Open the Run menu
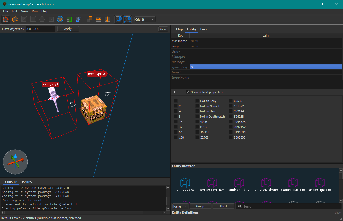Screen dimensions: 343x221 (x=35, y=11)
